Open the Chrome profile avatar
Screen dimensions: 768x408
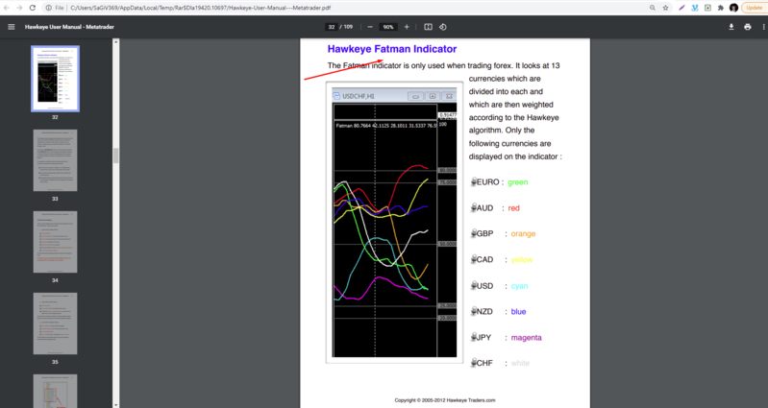pyautogui.click(x=733, y=8)
